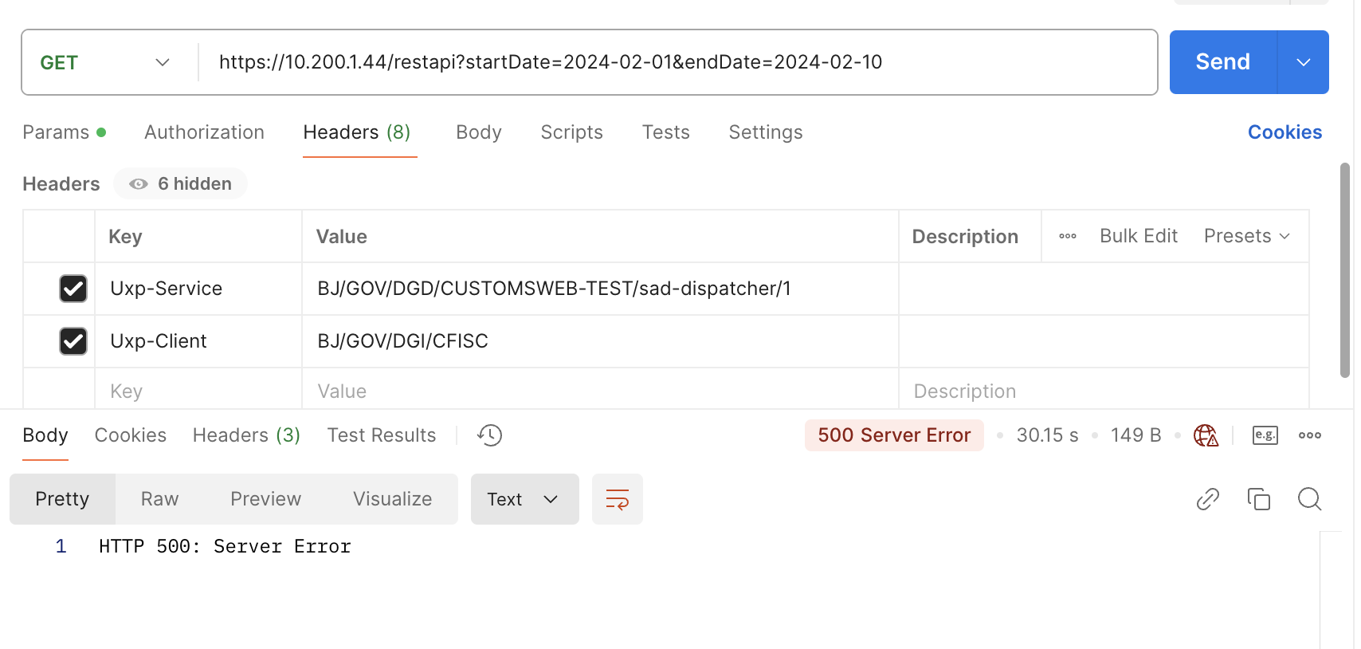Expand the Send button arrow options
The height and width of the screenshot is (649, 1361).
pyautogui.click(x=1303, y=63)
